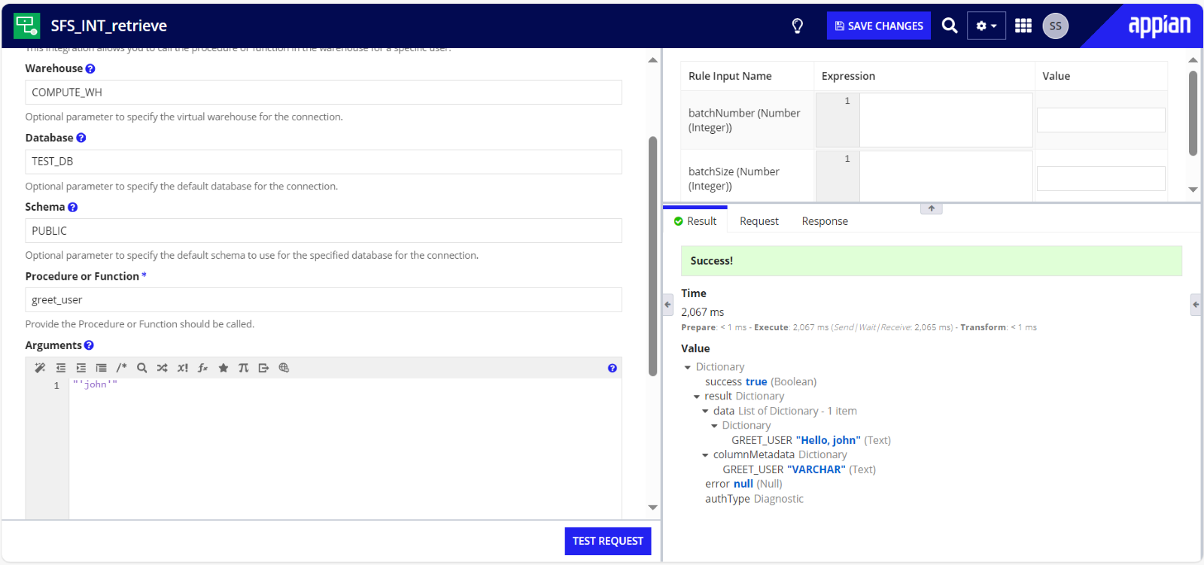Click the x! icon in editor toolbar

pyautogui.click(x=183, y=368)
